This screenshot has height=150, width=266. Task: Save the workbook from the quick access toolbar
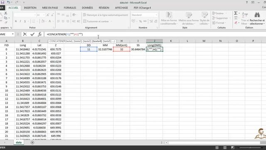click(2, 2)
